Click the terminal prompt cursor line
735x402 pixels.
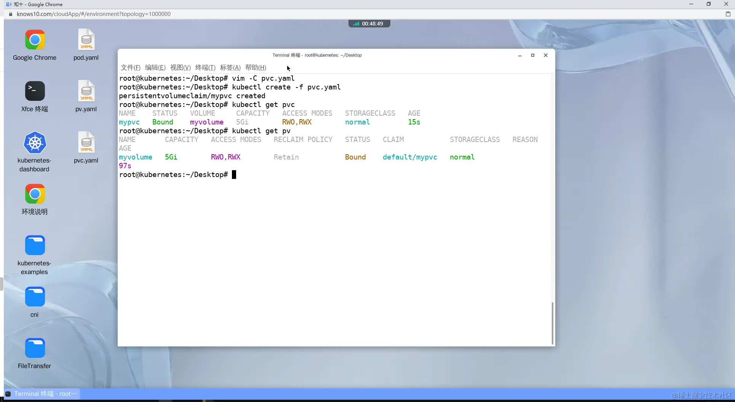coord(178,175)
